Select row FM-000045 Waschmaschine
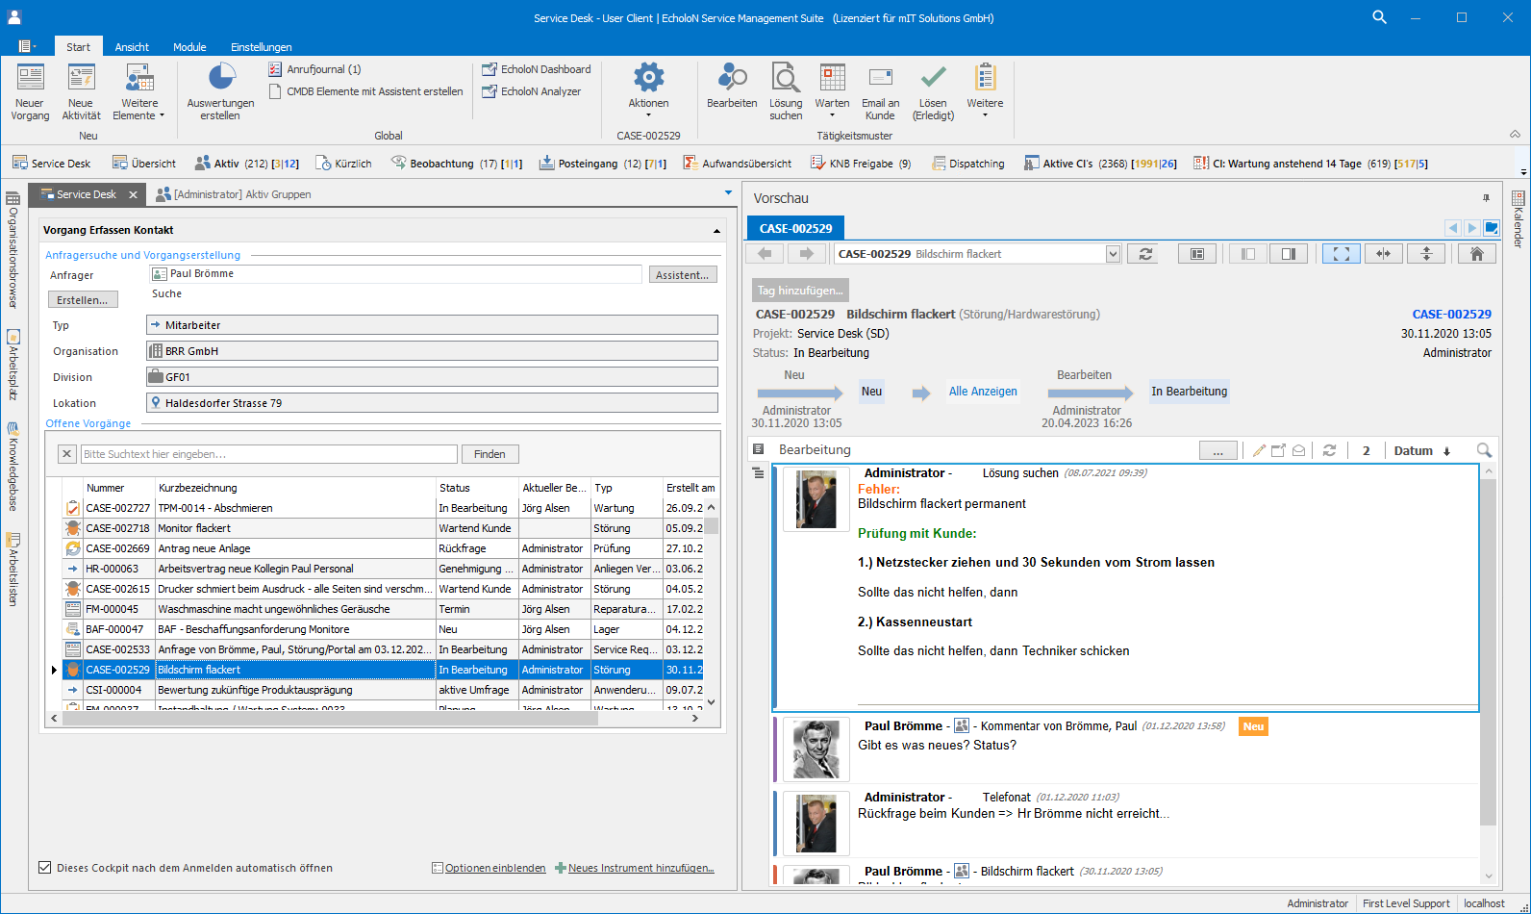The width and height of the screenshot is (1531, 914). (385, 609)
